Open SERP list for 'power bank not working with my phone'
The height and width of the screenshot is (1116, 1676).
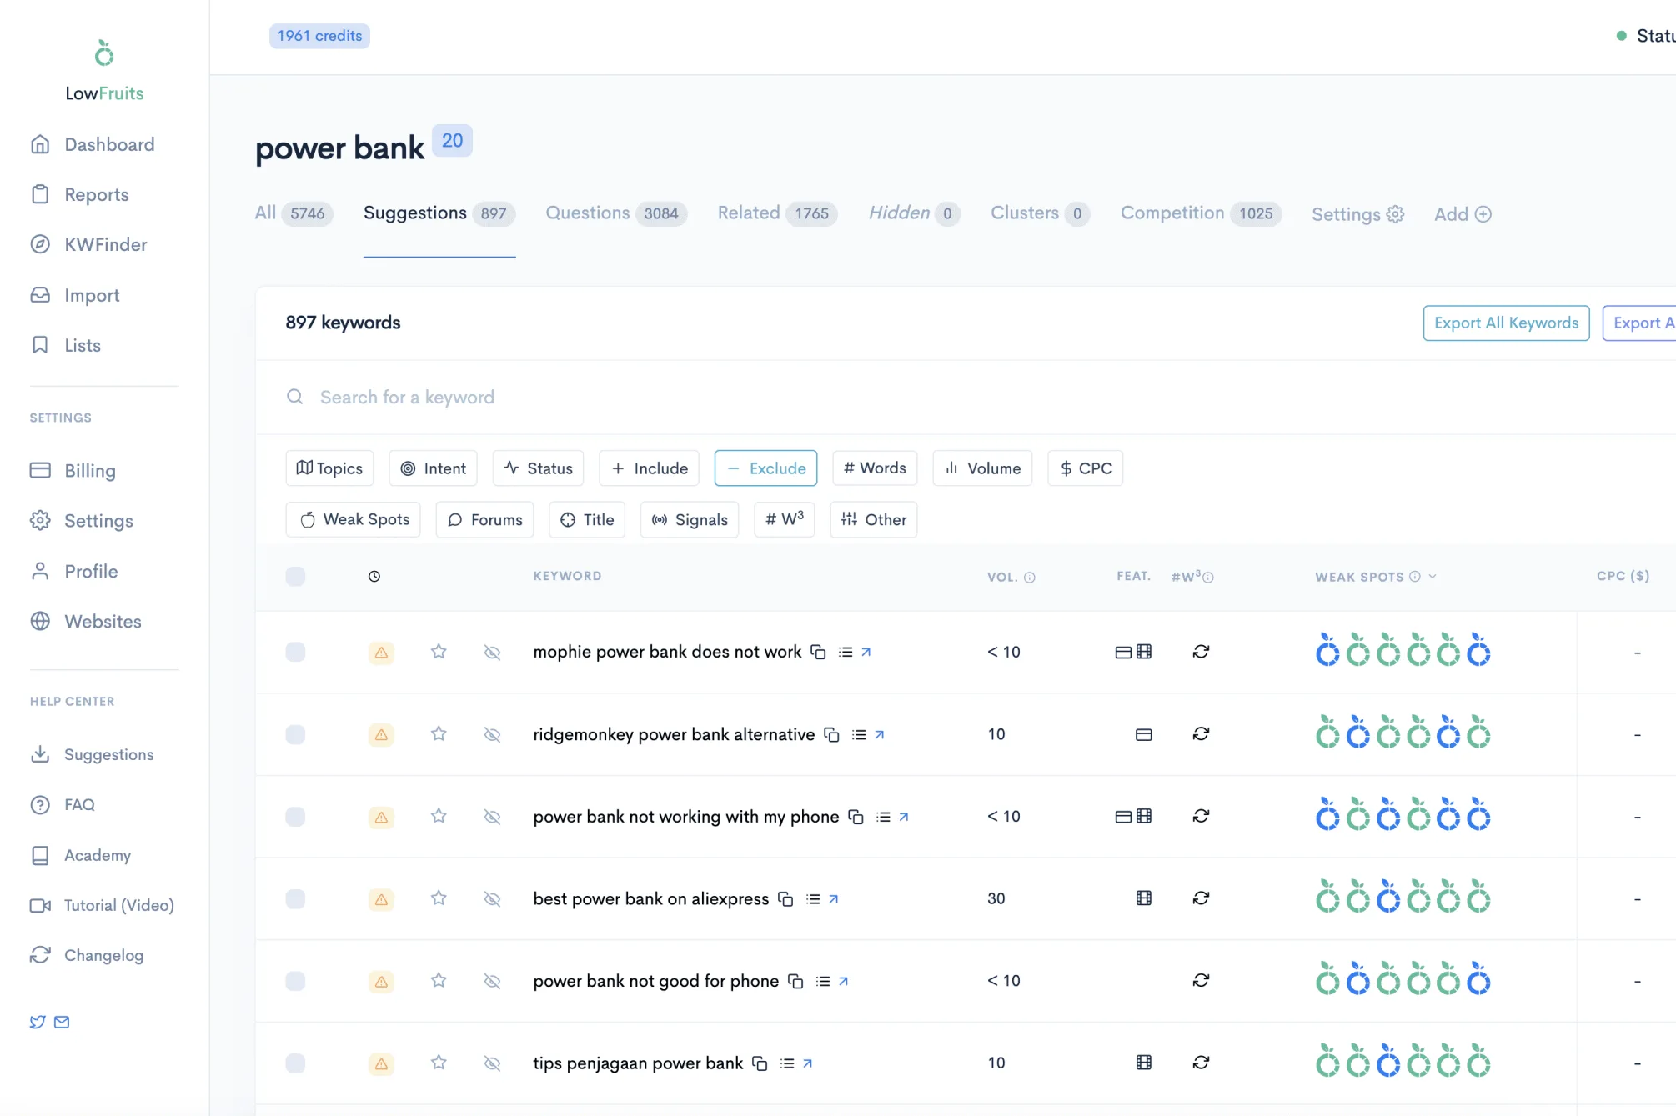tap(883, 817)
